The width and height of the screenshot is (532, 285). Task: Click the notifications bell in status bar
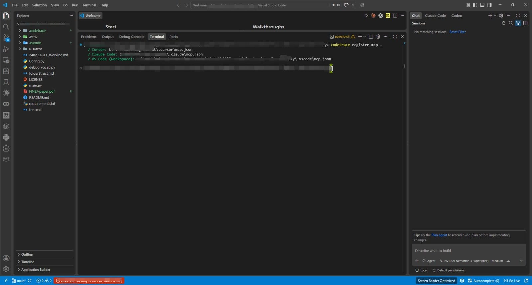tap(526, 281)
